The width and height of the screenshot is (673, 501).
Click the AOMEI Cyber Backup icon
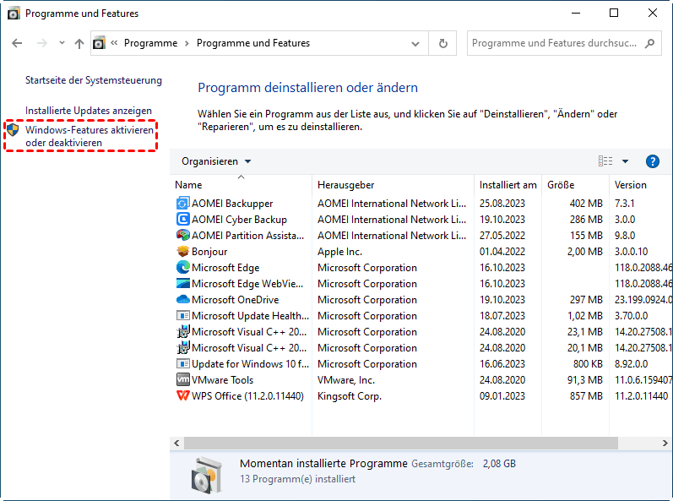pyautogui.click(x=183, y=220)
